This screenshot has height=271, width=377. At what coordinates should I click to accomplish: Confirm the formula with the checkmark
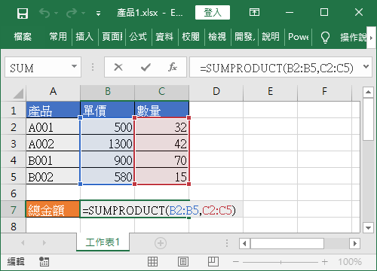(x=146, y=67)
